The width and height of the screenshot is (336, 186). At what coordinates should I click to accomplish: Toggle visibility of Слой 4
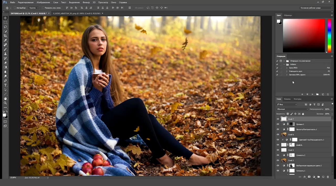click(x=278, y=150)
